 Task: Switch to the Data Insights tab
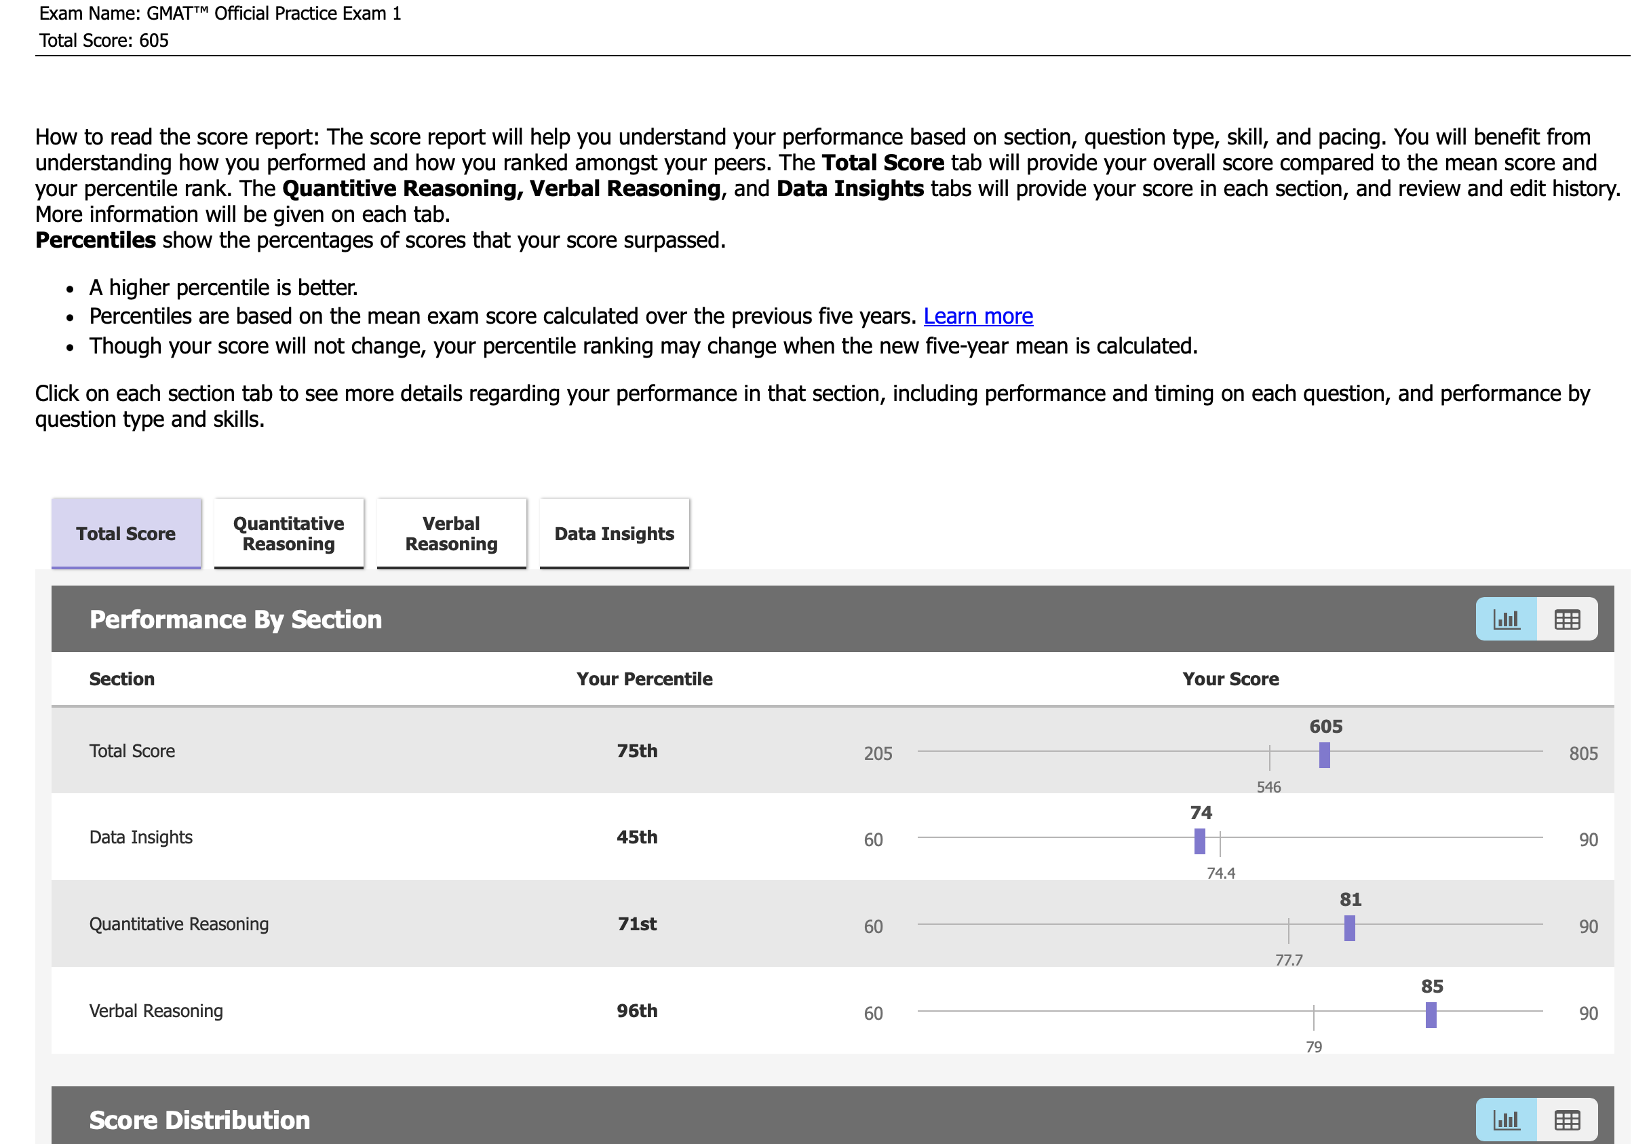click(614, 533)
